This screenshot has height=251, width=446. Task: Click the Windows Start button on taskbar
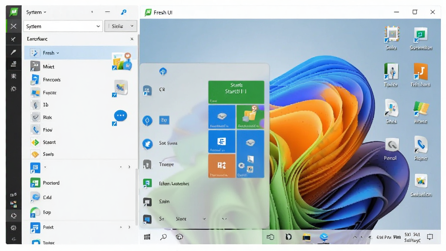click(x=147, y=237)
